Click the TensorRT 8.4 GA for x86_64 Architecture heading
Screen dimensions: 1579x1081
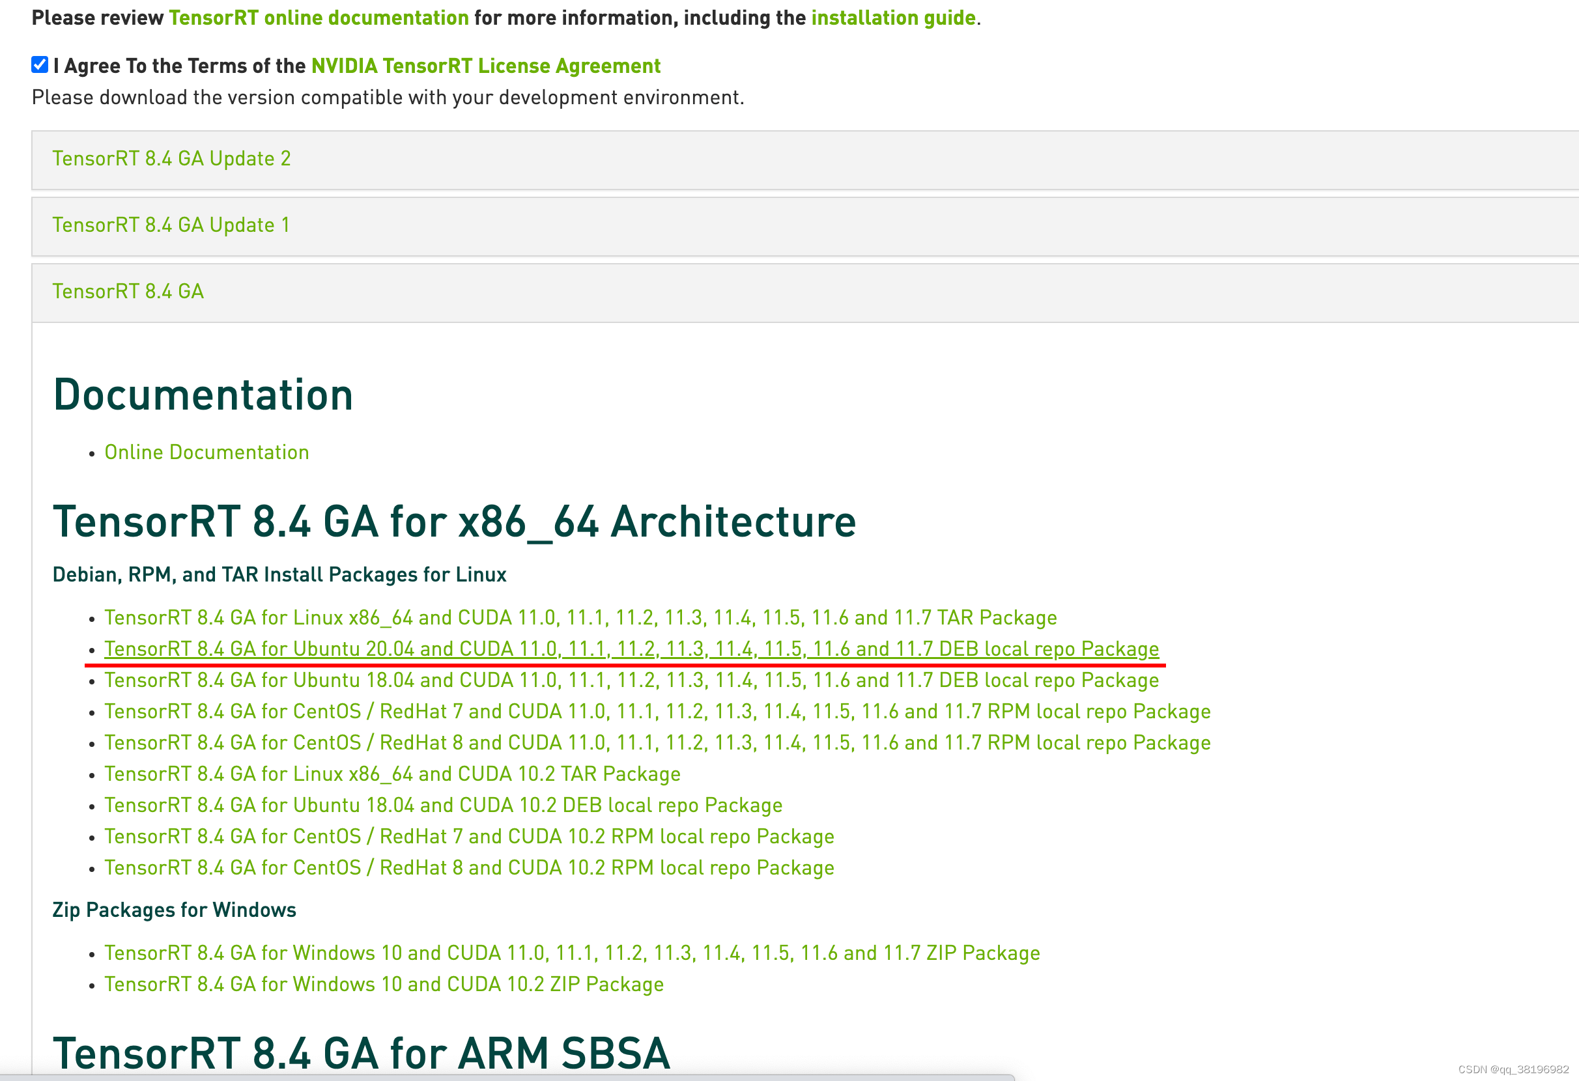tap(455, 522)
